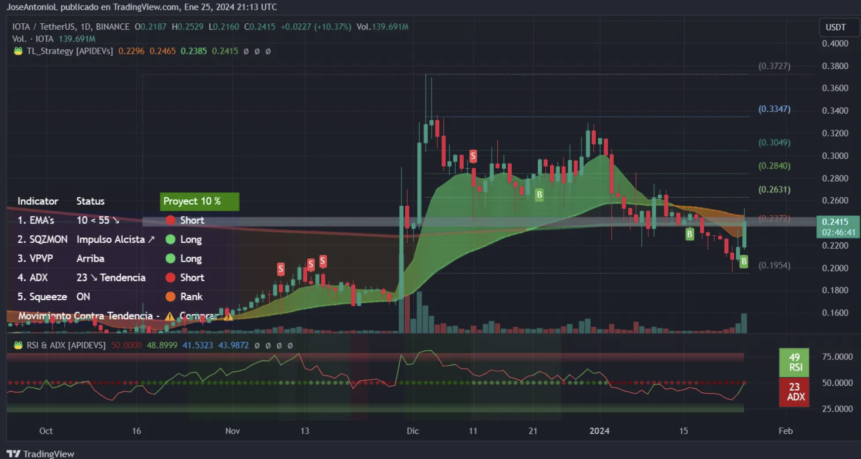The image size is (861, 459).
Task: Click the (0.3347) Fibonacci level label
Action: [774, 109]
